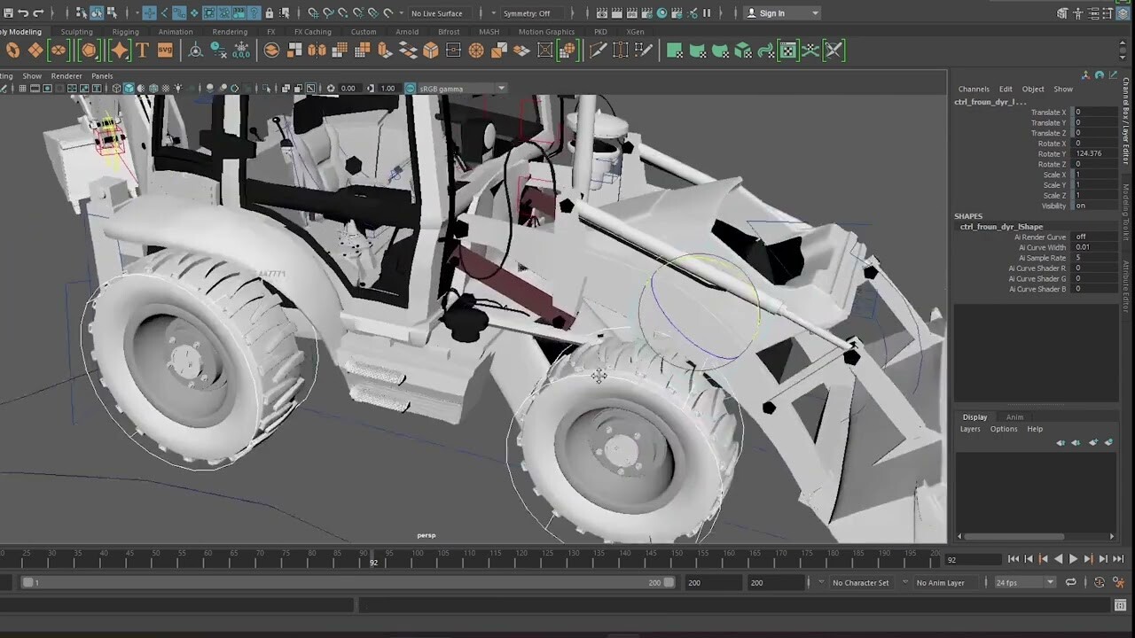
Task: Open the 24 fps frame rate dropdown
Action: click(1024, 582)
